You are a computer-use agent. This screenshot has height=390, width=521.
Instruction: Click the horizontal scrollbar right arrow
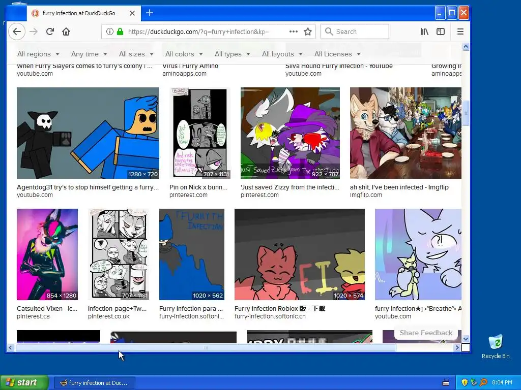[457, 347]
